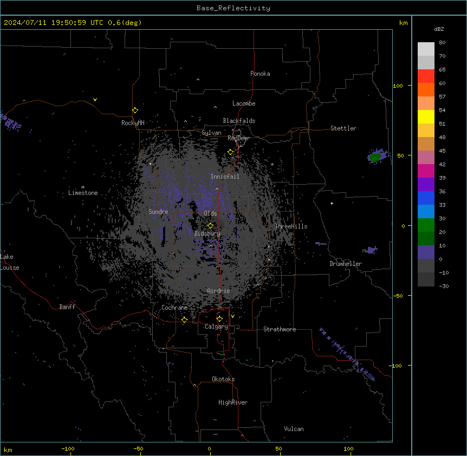467x456 pixels.
Task: Click the RockyMH label
Action: (x=133, y=123)
